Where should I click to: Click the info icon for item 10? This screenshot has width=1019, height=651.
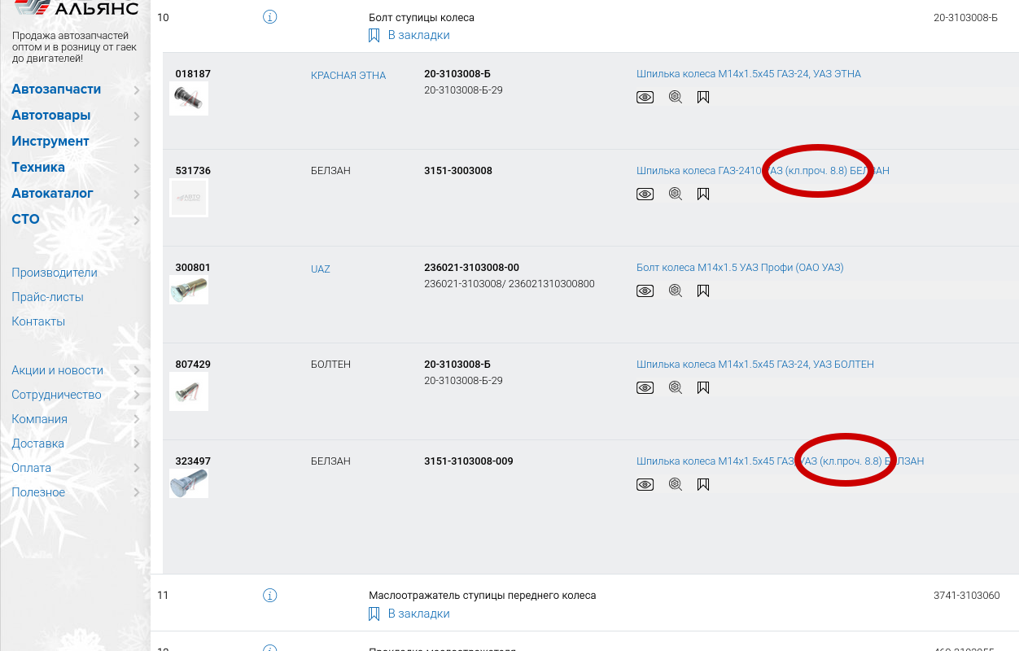tap(270, 17)
